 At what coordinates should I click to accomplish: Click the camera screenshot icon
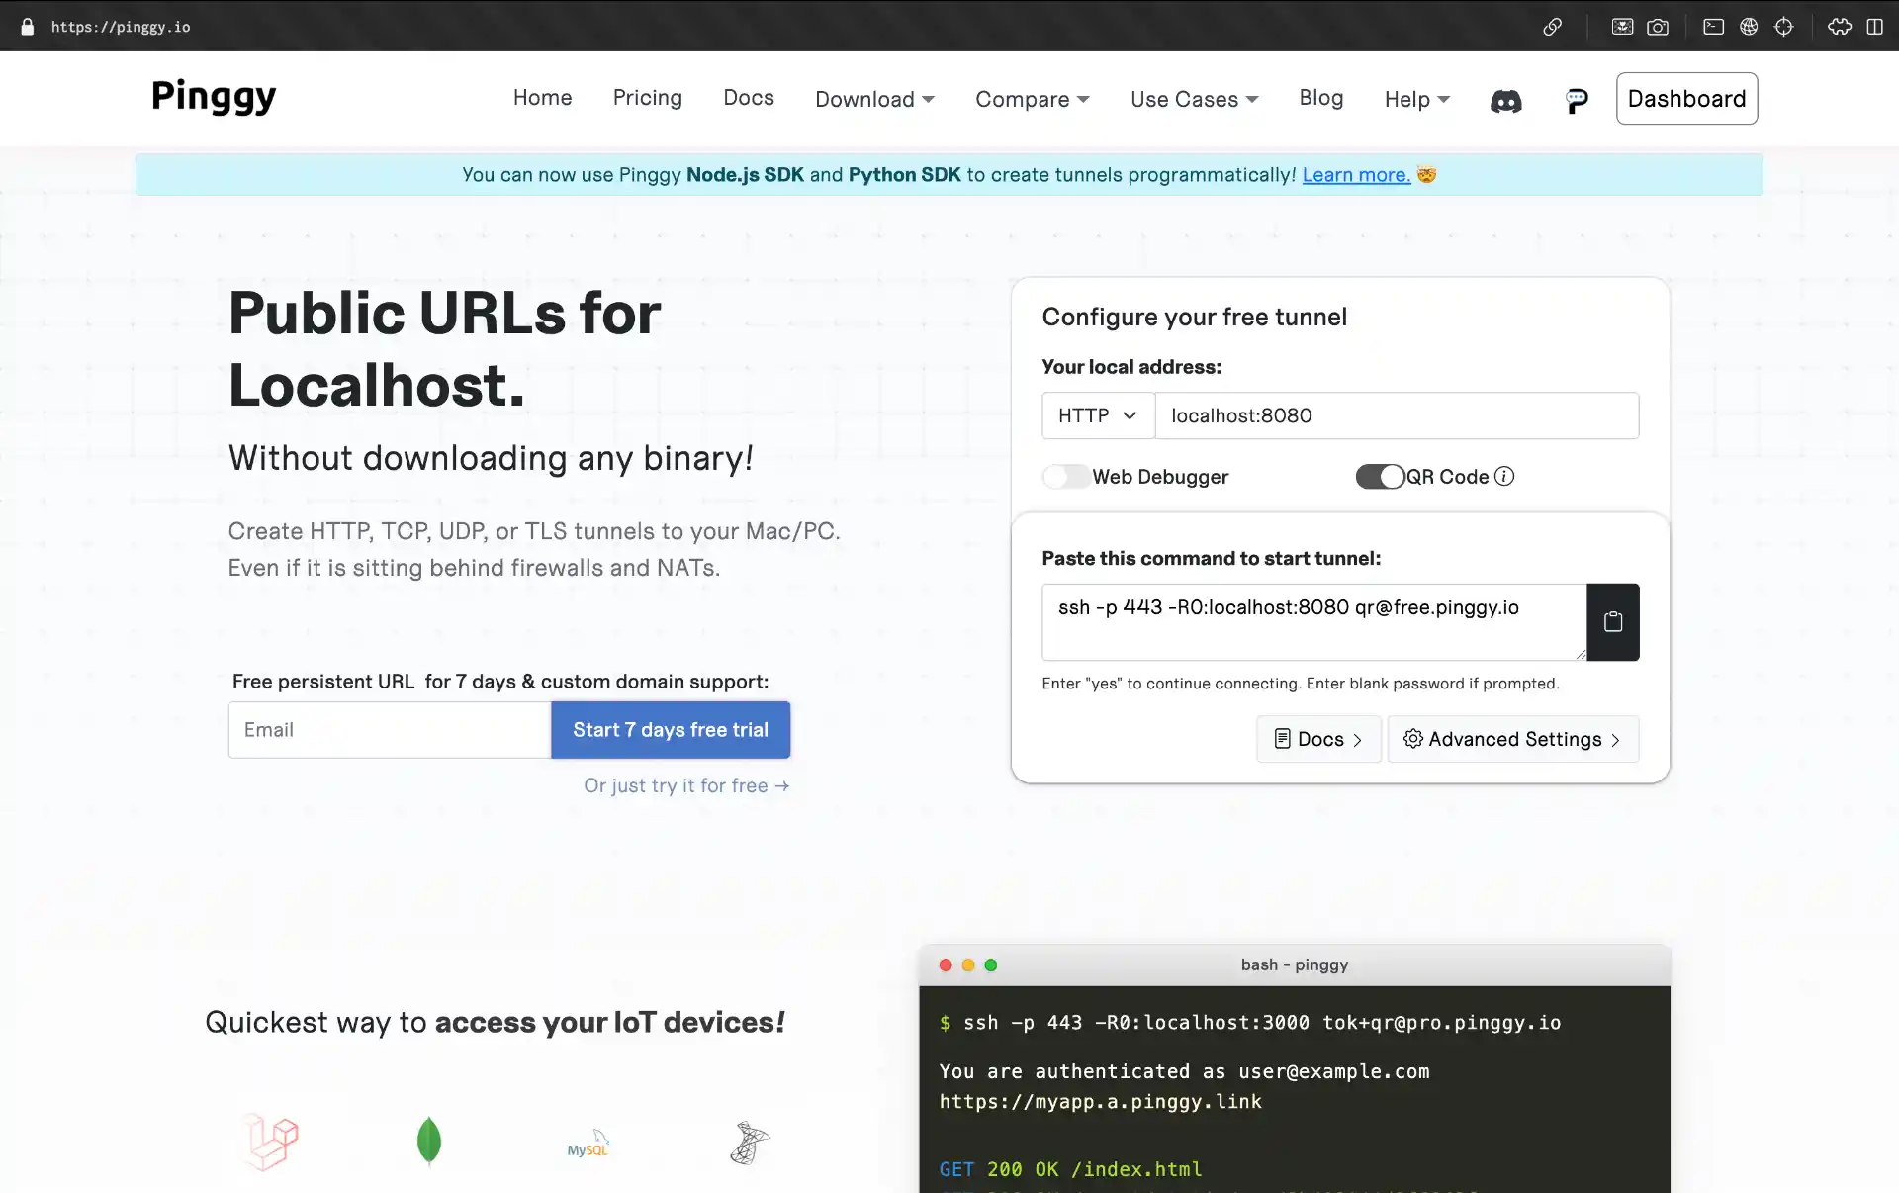click(1658, 27)
